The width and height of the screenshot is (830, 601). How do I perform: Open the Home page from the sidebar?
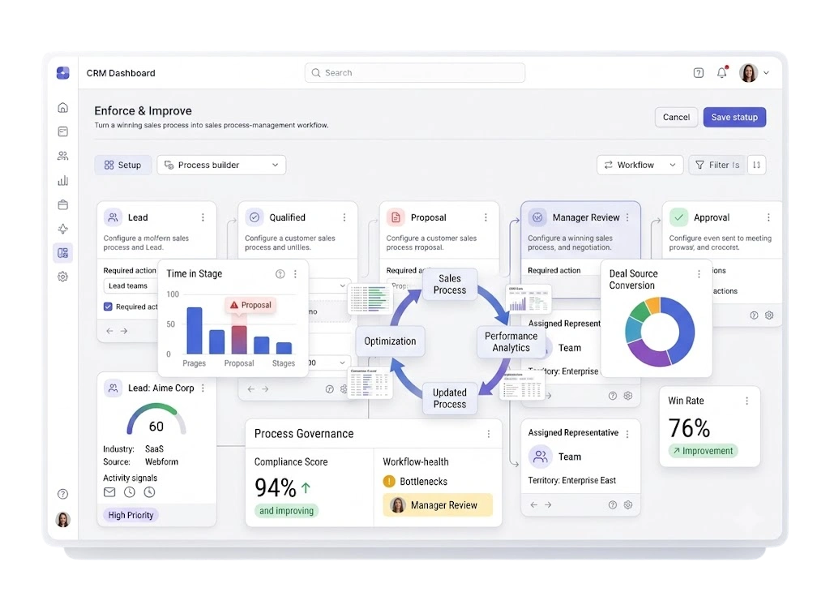(63, 108)
